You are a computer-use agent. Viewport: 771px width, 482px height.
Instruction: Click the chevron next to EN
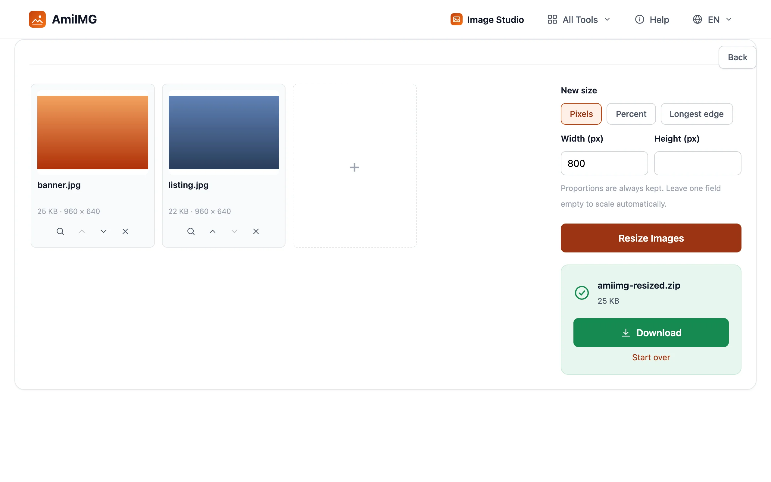click(x=729, y=20)
